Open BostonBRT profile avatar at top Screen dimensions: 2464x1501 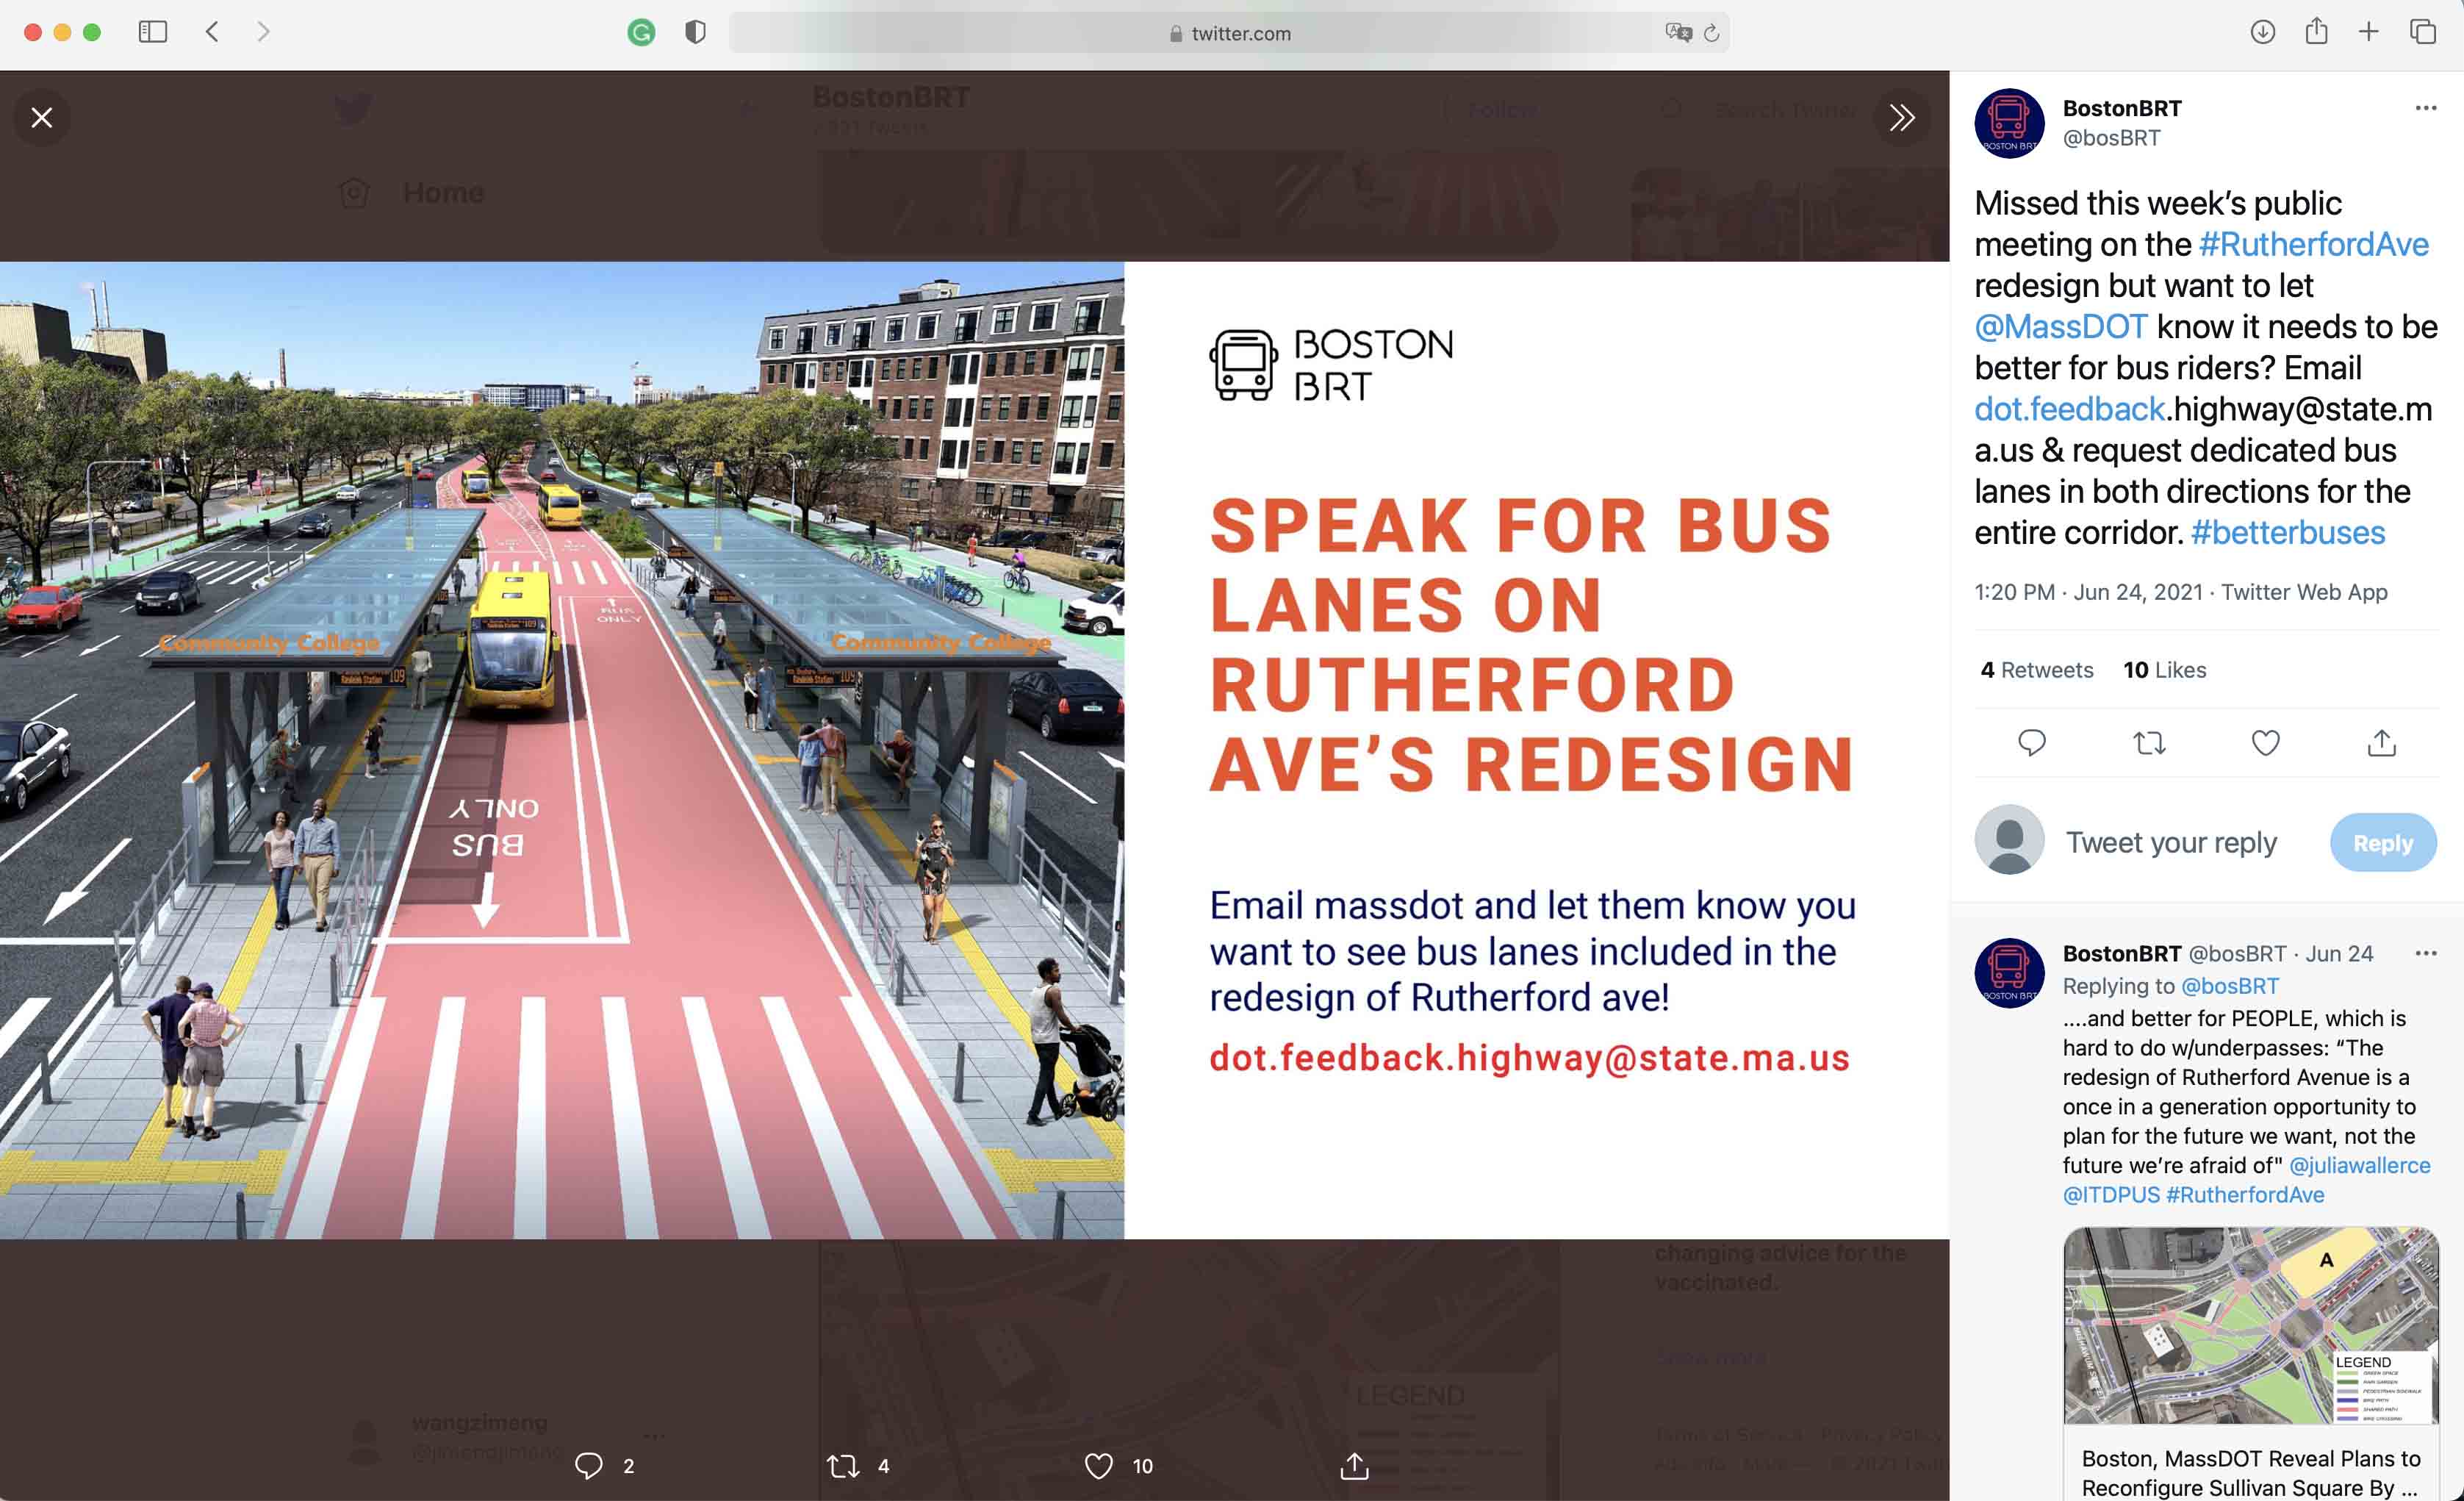coord(2009,123)
